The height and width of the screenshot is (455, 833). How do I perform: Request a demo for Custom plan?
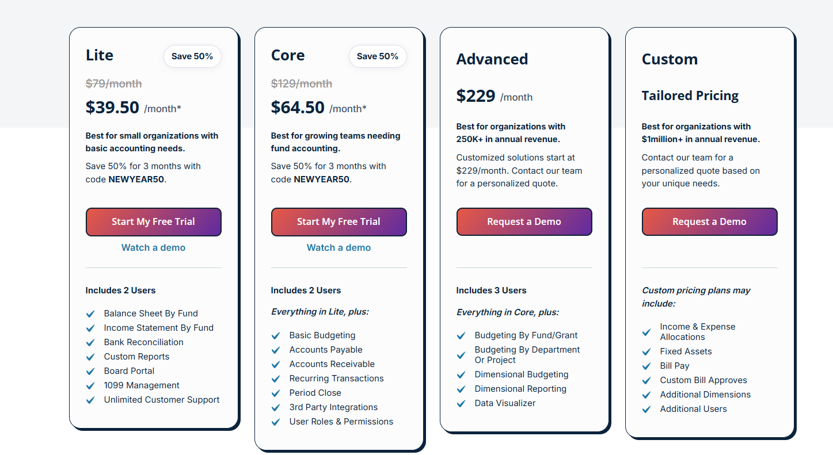(x=709, y=222)
